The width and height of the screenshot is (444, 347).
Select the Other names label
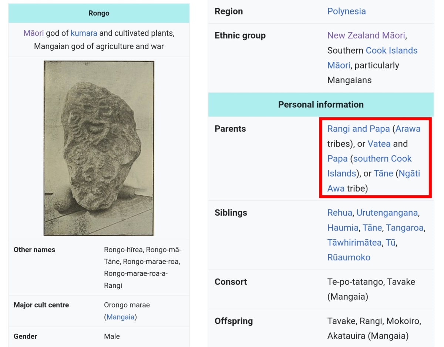pos(34,250)
